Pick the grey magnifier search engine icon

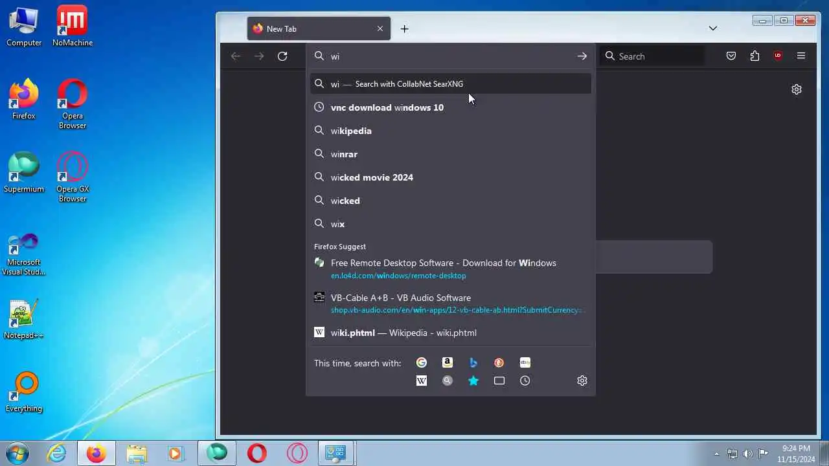coord(448,381)
